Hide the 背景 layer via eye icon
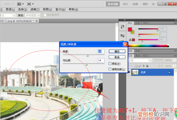Screen dimensions: 177x120 129,72
